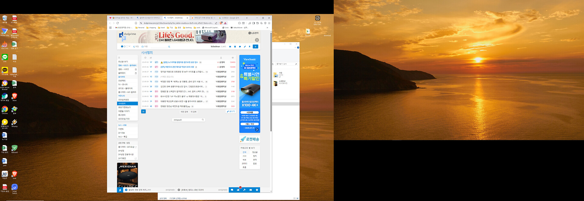Click the Brave Shields lion icon
This screenshot has width=584, height=201.
coord(221,23)
